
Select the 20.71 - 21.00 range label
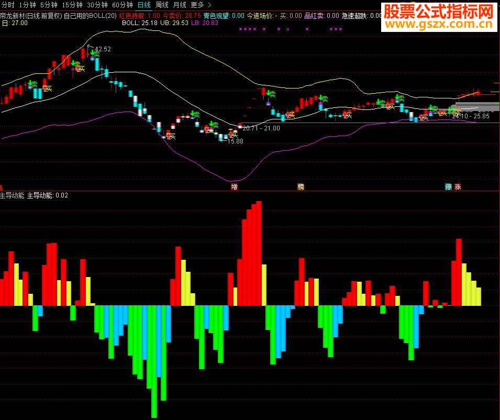(x=261, y=128)
